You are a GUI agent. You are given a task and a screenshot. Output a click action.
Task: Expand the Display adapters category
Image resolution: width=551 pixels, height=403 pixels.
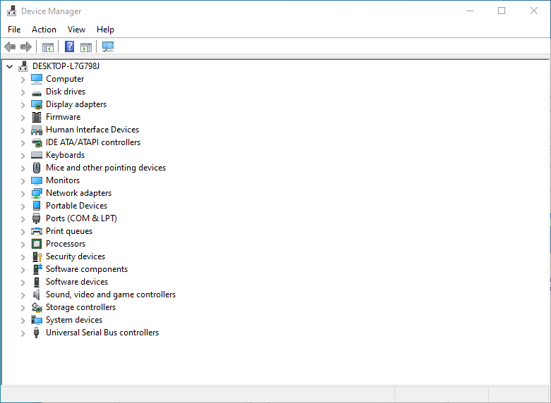pos(23,105)
